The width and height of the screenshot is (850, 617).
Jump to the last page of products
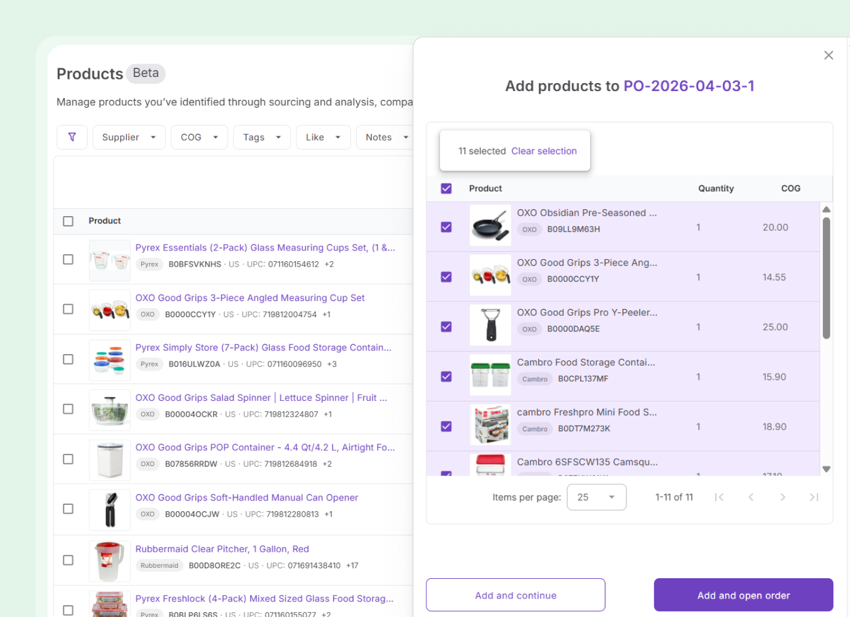(x=814, y=497)
